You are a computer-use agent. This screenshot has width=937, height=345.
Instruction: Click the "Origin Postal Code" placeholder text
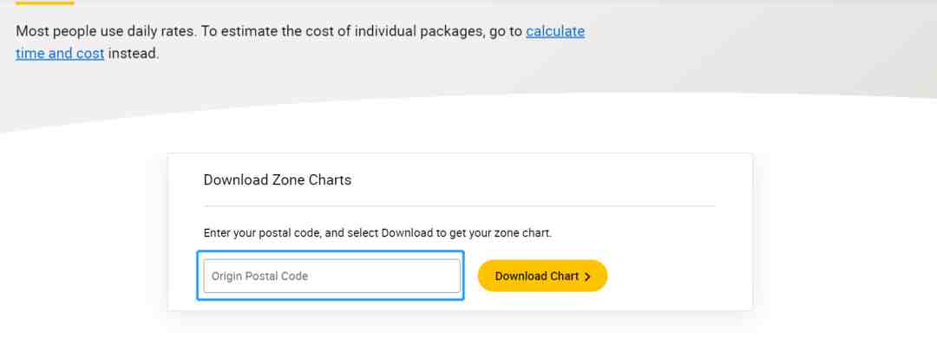coord(259,277)
